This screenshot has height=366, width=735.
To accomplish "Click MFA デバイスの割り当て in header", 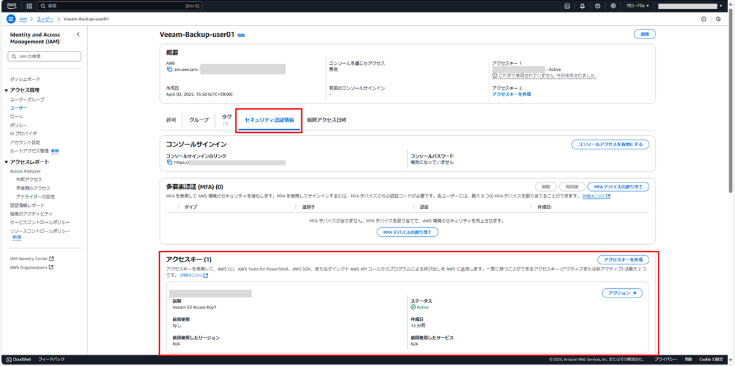I will pos(618,187).
